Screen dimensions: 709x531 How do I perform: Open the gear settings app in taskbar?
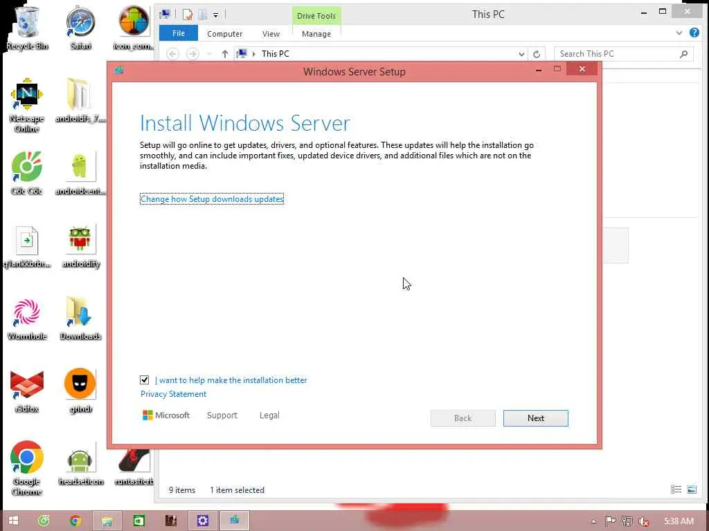tap(202, 521)
